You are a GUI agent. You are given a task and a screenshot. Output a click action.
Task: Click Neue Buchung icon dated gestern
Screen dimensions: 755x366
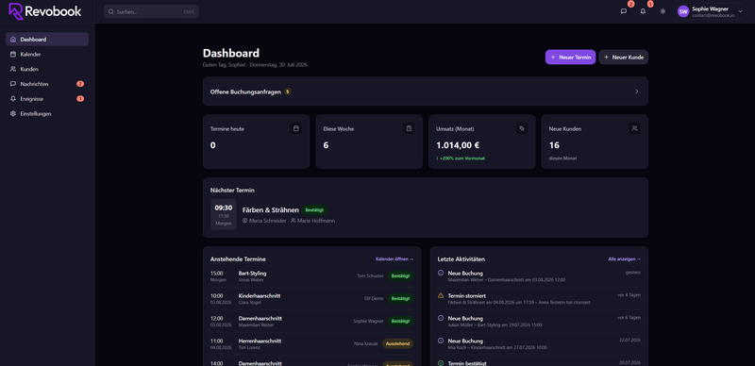[441, 273]
